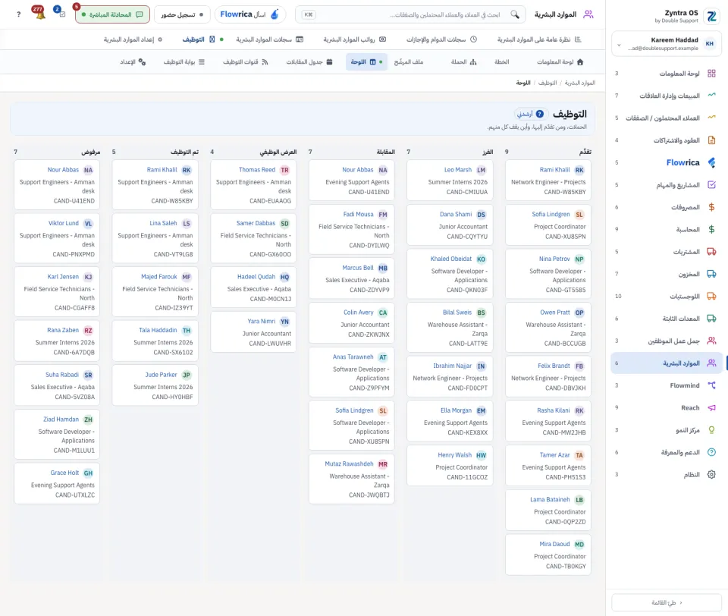Click the اسأل Flowrica button

click(x=249, y=14)
